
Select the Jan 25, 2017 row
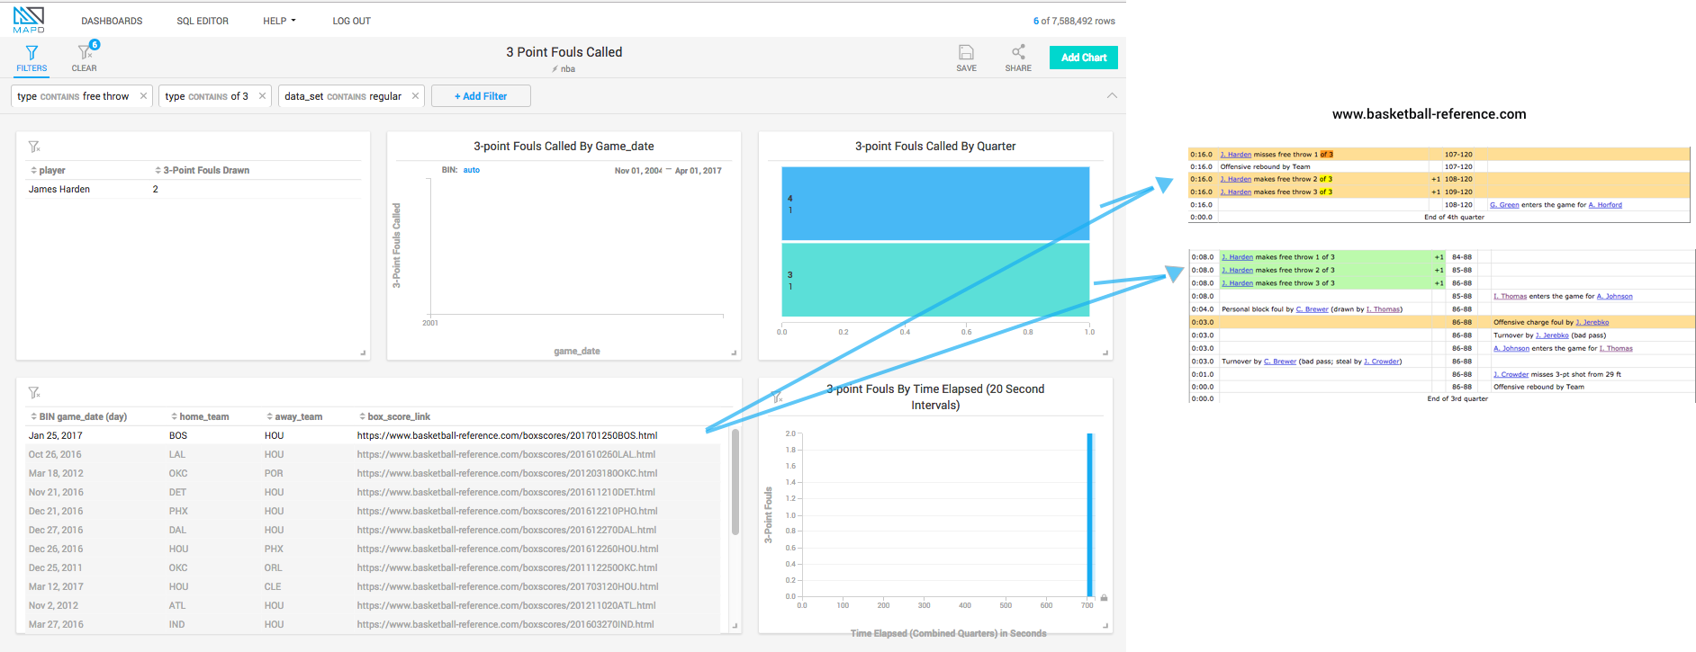coord(372,435)
